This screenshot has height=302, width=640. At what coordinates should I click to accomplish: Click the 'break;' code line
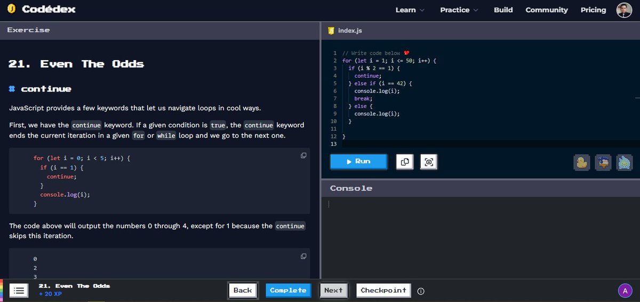[363, 98]
